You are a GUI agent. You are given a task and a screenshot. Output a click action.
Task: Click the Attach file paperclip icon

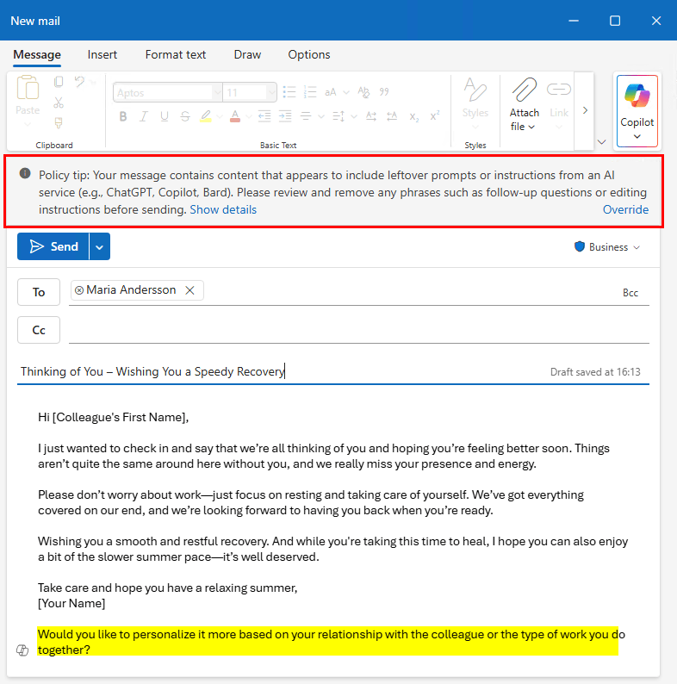click(x=524, y=90)
